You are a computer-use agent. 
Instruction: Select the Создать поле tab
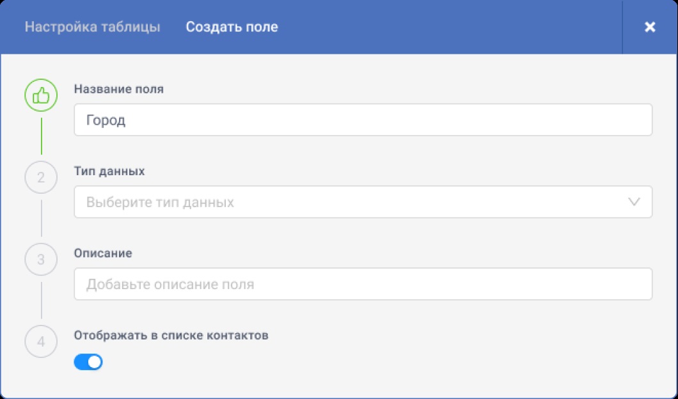(232, 27)
